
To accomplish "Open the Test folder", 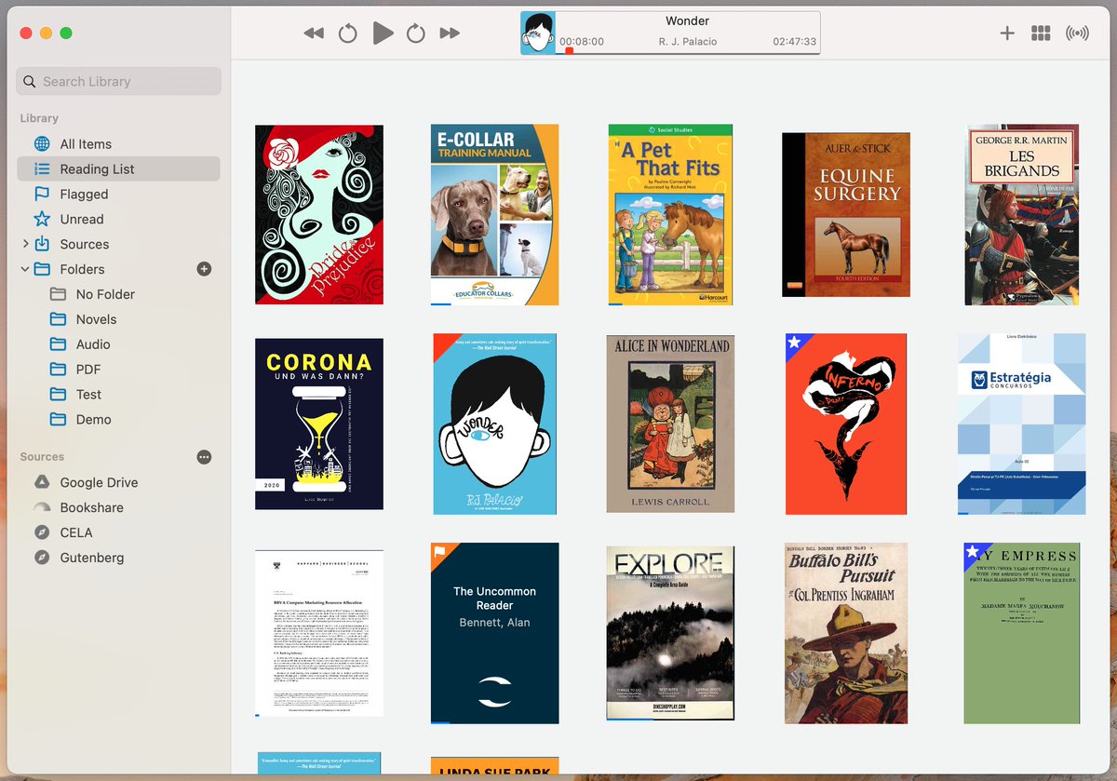I will pyautogui.click(x=118, y=395).
